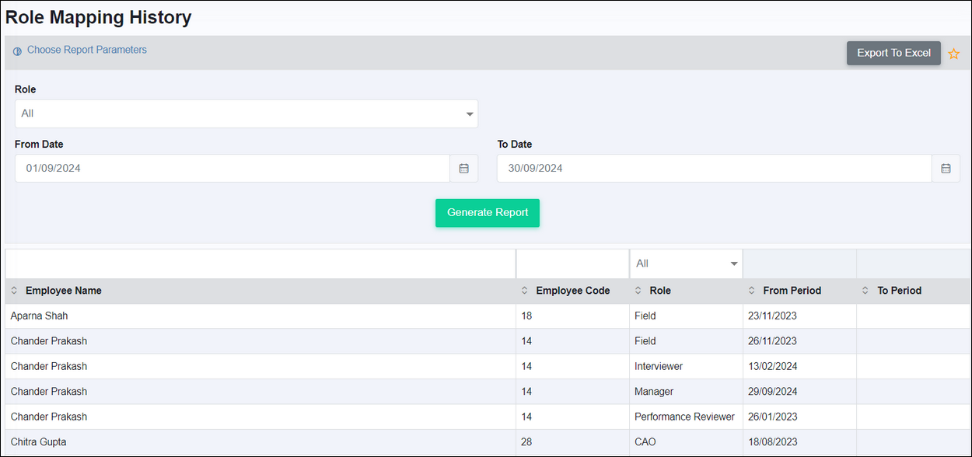Select the Chitra Gupta CAO row
The image size is (972, 457).
[x=486, y=442]
